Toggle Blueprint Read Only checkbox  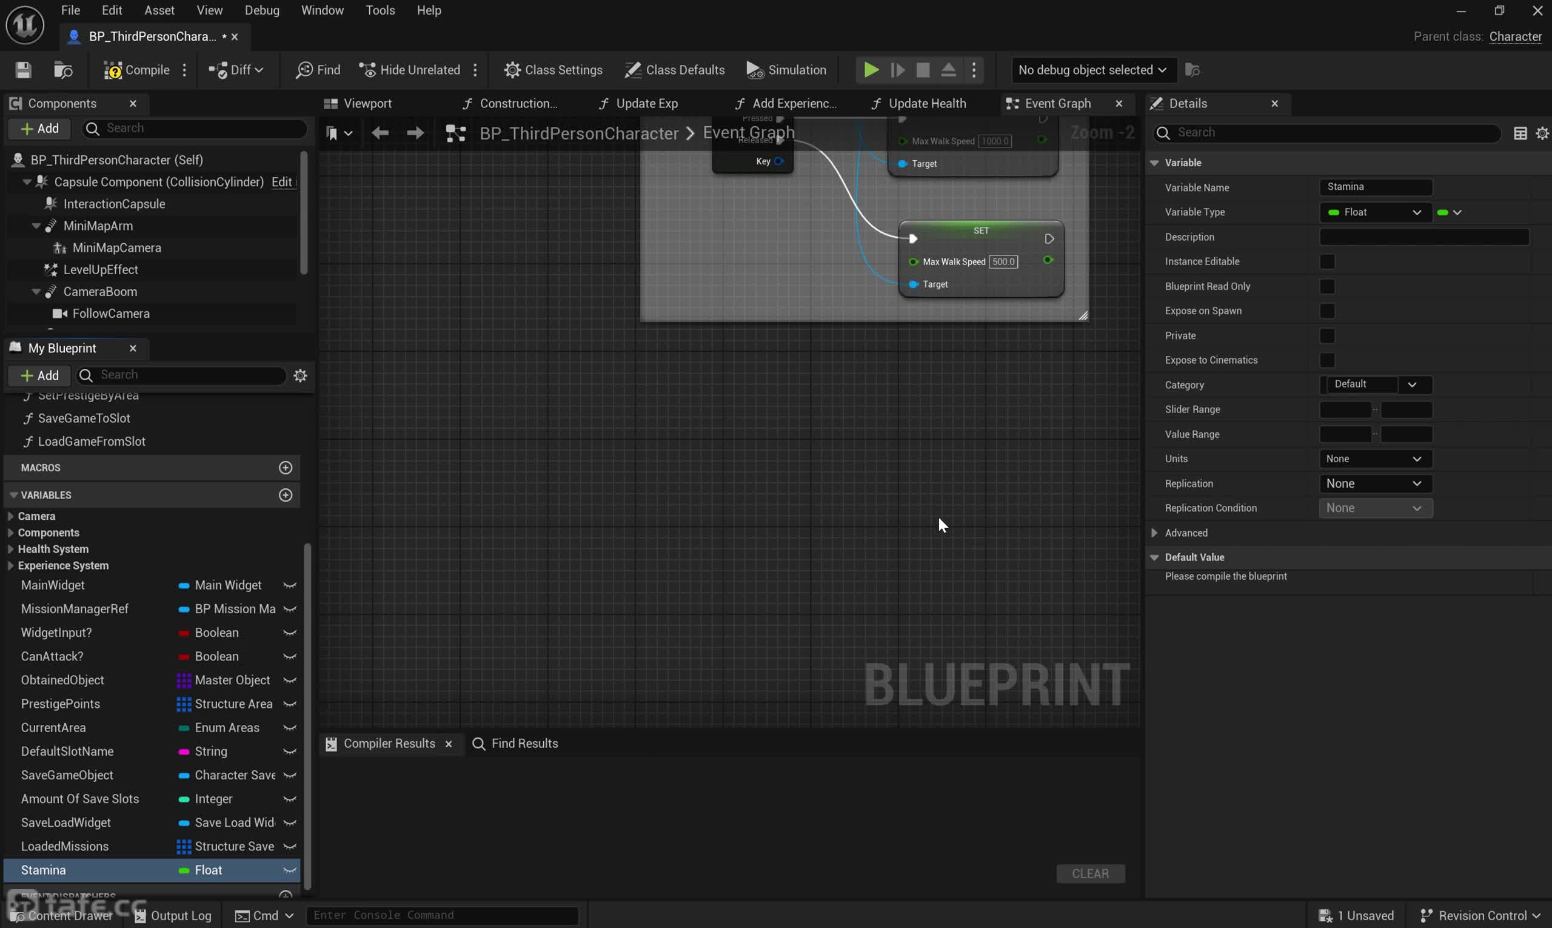coord(1327,285)
